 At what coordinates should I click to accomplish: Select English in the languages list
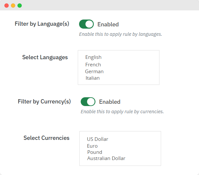[x=93, y=57]
